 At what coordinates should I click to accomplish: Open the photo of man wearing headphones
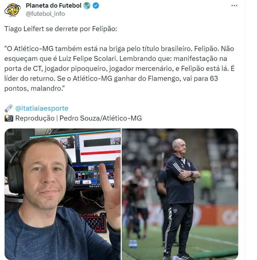[63, 194]
